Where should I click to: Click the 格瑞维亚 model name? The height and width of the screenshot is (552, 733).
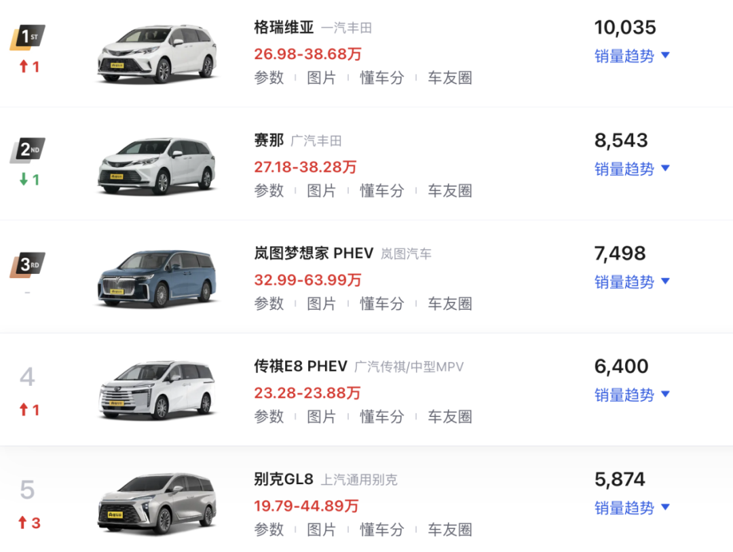pos(284,28)
